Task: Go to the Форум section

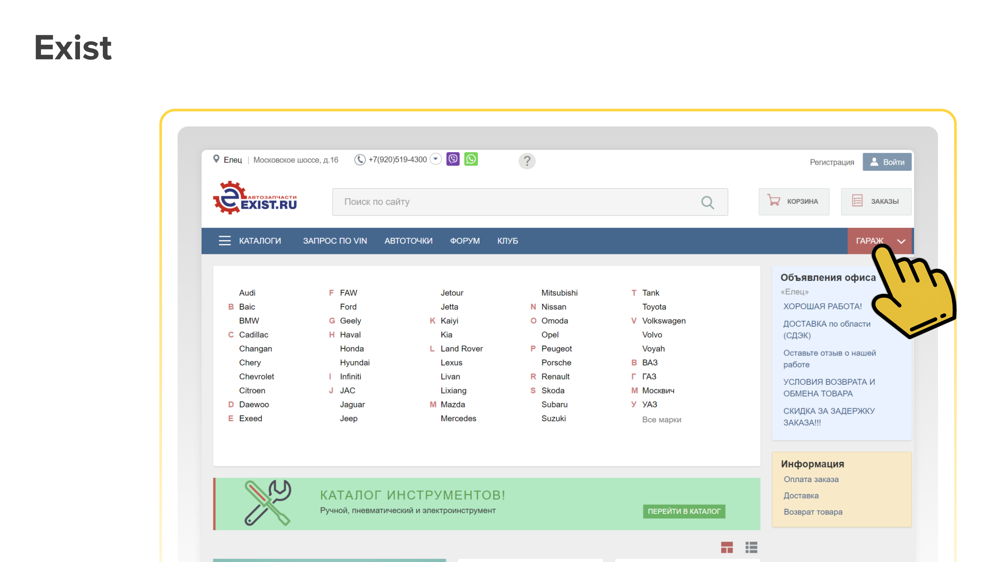Action: point(465,241)
